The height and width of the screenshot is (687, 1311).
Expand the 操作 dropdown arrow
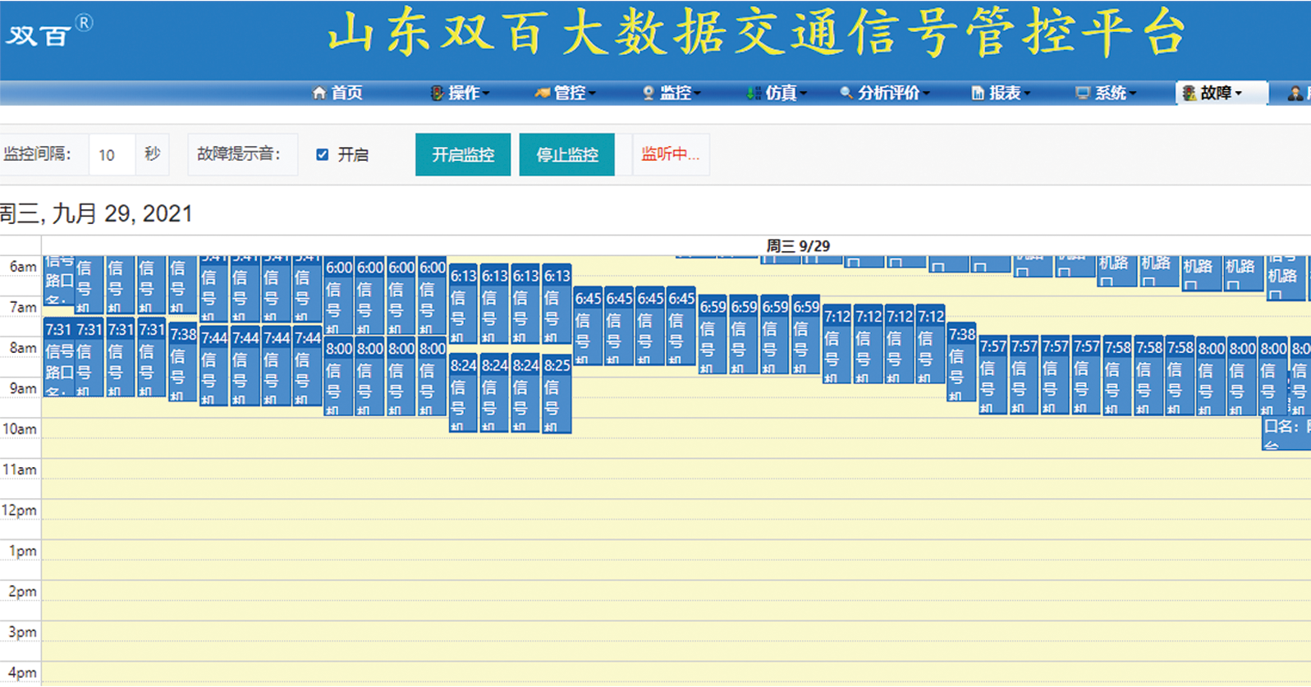[486, 94]
